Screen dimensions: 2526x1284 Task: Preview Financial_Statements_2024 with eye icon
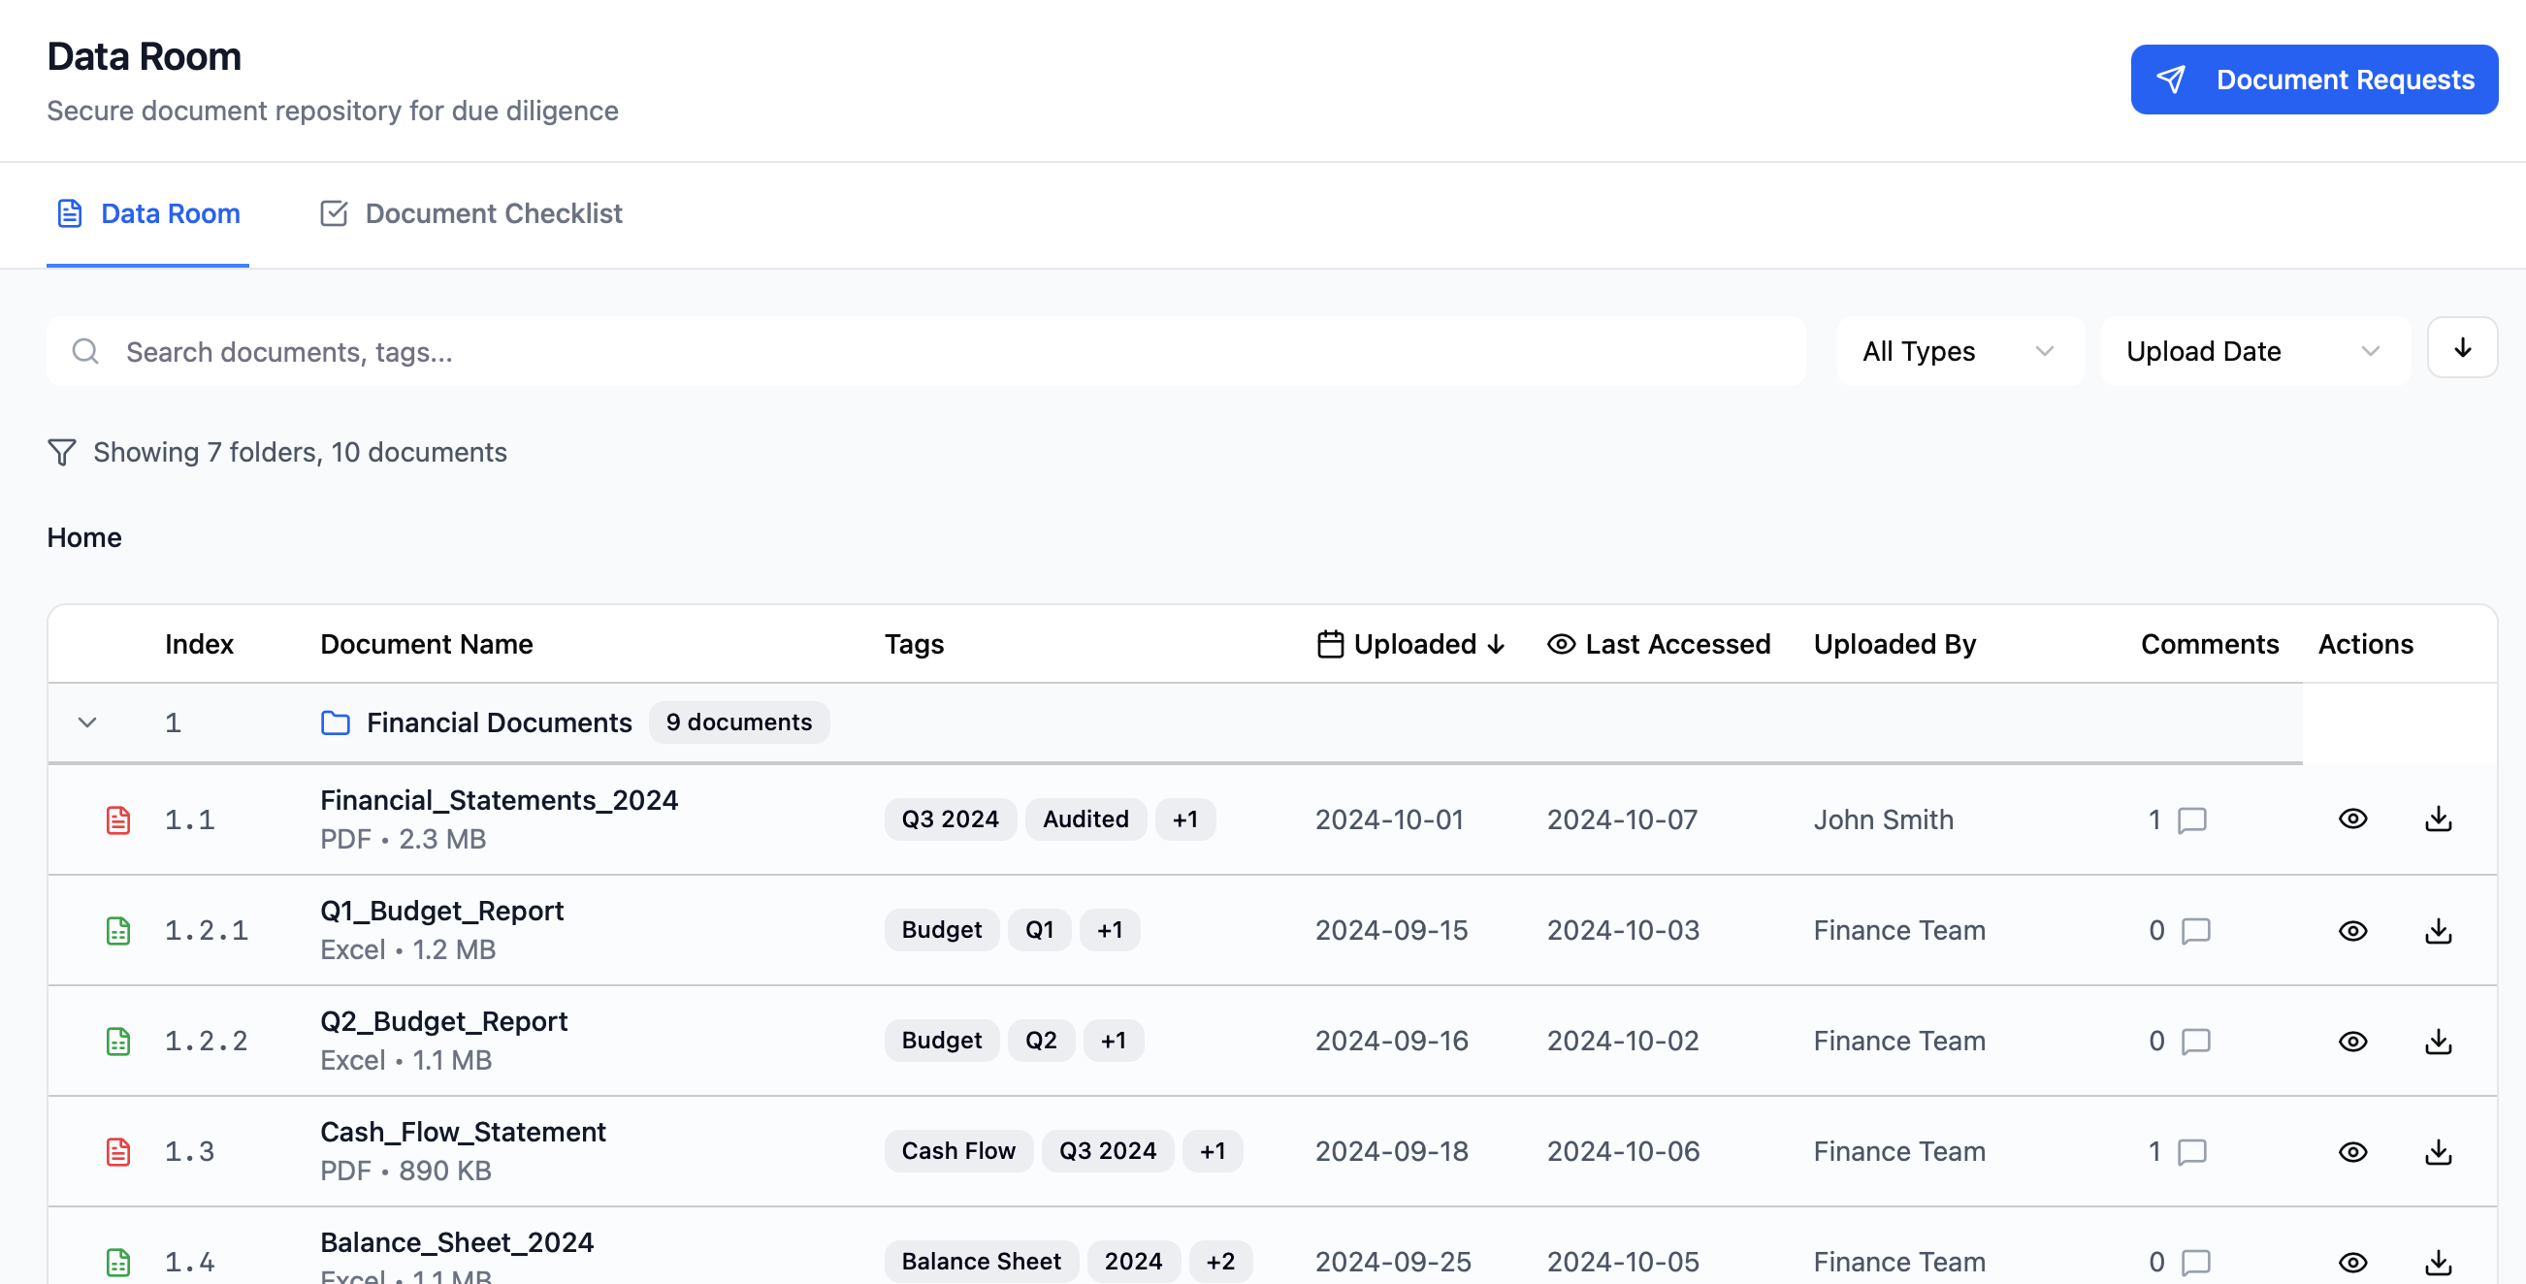pos(2352,819)
